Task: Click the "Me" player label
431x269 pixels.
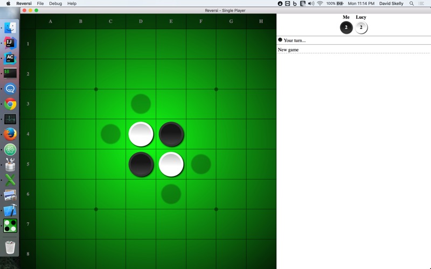Action: 346,17
